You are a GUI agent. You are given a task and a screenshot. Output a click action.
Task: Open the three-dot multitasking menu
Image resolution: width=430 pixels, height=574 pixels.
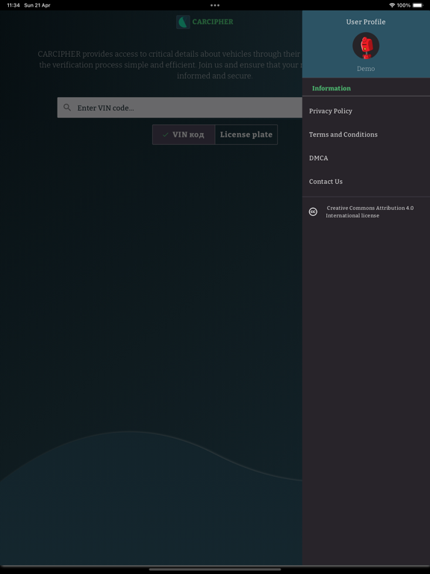click(215, 5)
